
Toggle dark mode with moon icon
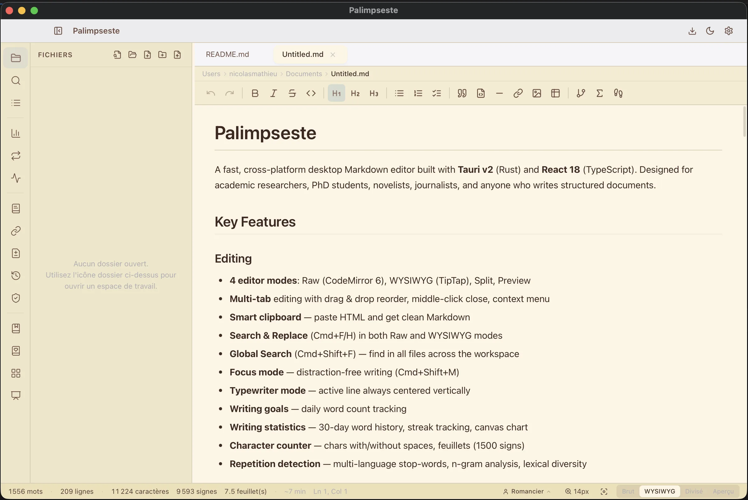(x=710, y=31)
